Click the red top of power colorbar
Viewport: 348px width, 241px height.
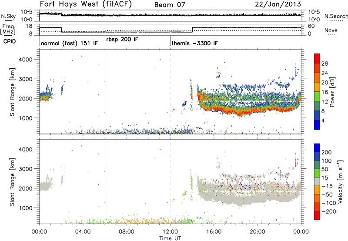click(x=317, y=58)
